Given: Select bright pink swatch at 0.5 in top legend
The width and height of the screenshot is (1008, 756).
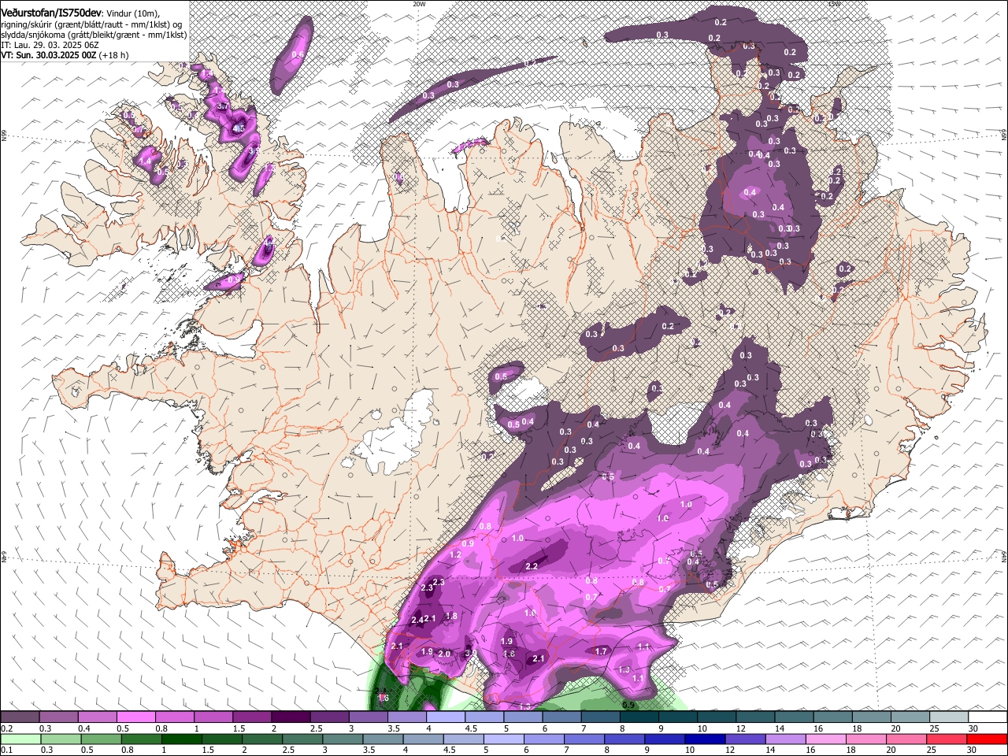Looking at the screenshot, I should pyautogui.click(x=135, y=717).
